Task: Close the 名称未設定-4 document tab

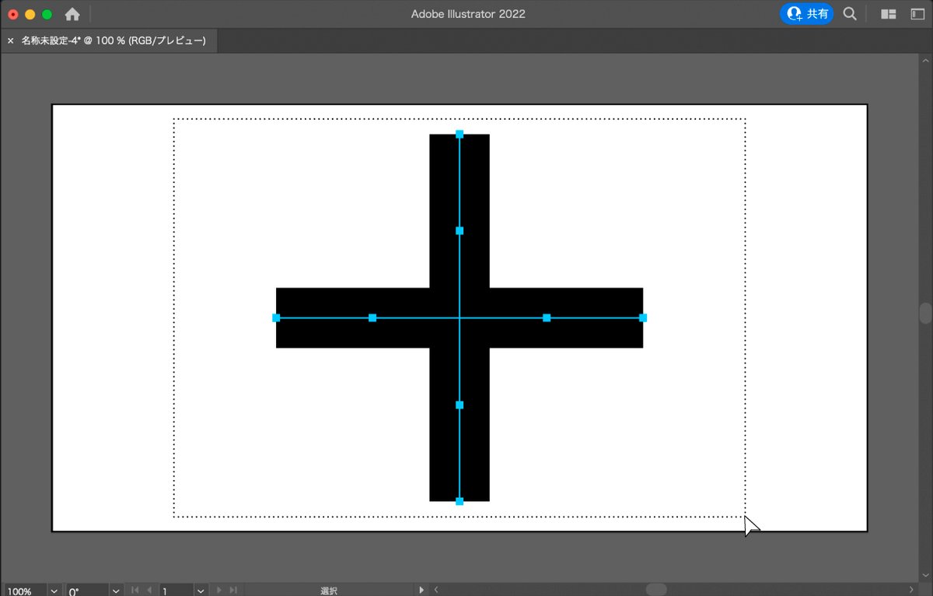Action: [x=10, y=40]
